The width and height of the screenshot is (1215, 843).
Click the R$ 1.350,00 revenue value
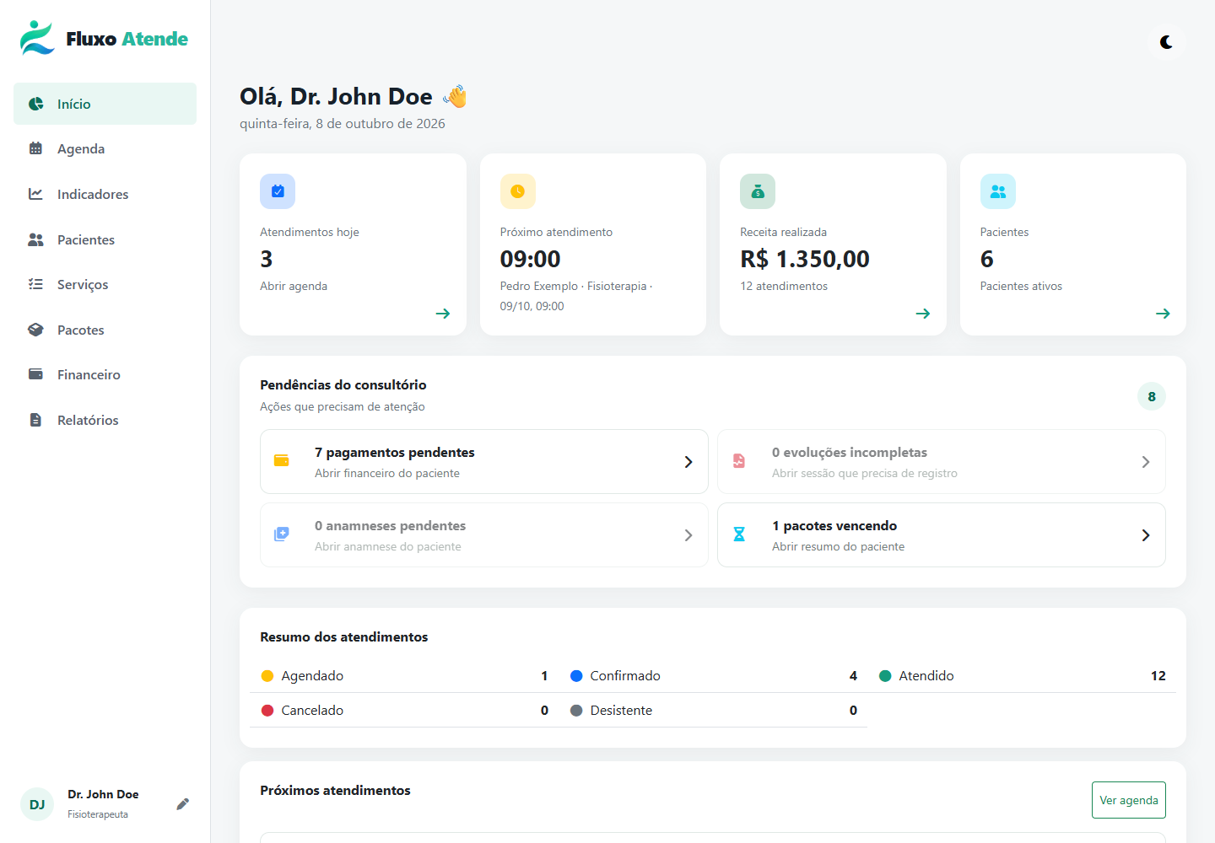pos(805,259)
